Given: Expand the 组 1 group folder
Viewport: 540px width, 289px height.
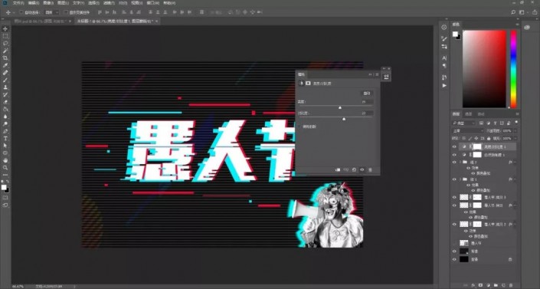Looking at the screenshot, I should [460, 179].
